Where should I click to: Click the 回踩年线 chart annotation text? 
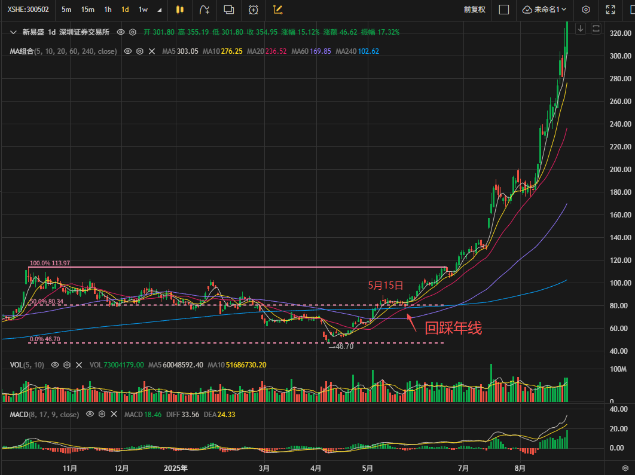[453, 328]
